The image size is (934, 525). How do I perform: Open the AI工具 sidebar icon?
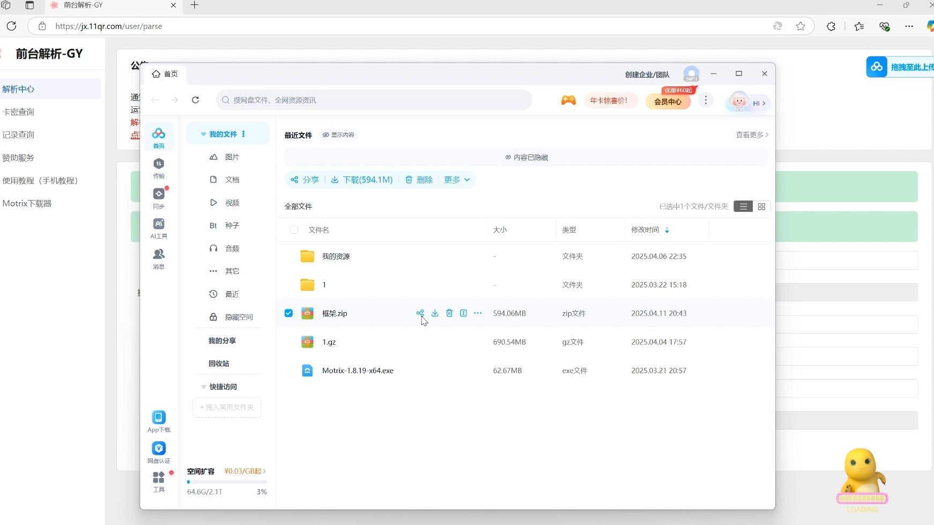[159, 228]
